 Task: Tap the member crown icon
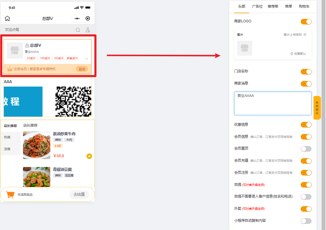pyautogui.click(x=10, y=69)
